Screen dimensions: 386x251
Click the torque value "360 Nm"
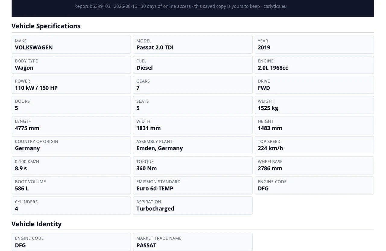(147, 168)
